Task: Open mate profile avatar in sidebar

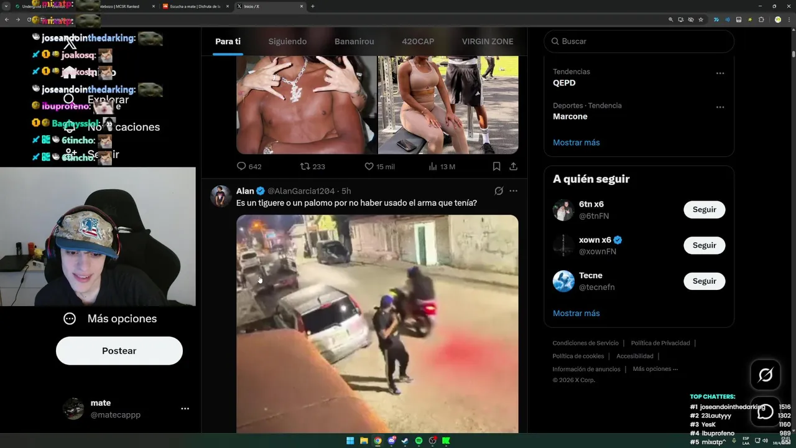Action: (x=73, y=409)
